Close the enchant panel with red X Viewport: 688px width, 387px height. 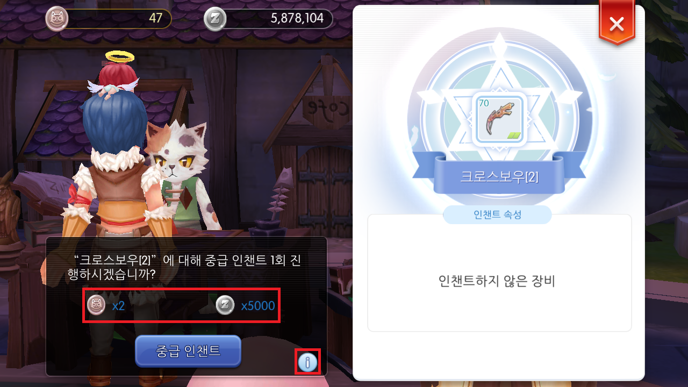(617, 24)
